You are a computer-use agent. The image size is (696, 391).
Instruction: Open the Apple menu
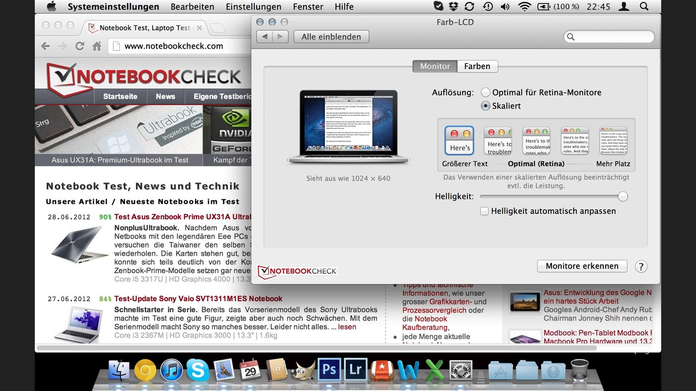tap(51, 6)
